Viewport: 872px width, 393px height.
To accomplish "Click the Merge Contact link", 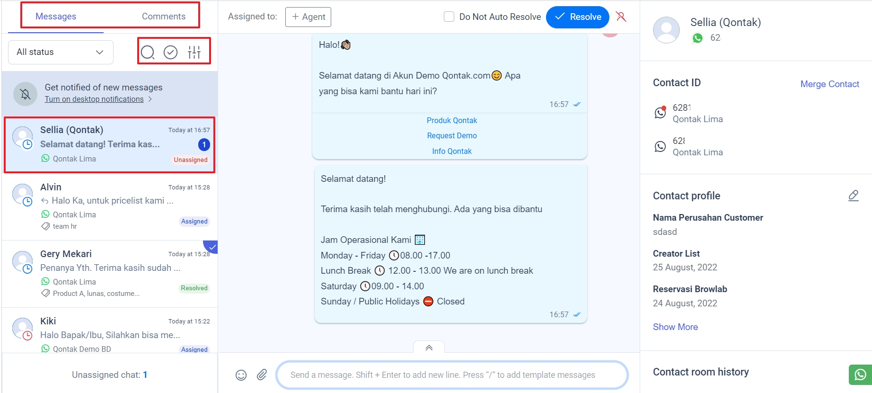I will tap(829, 84).
